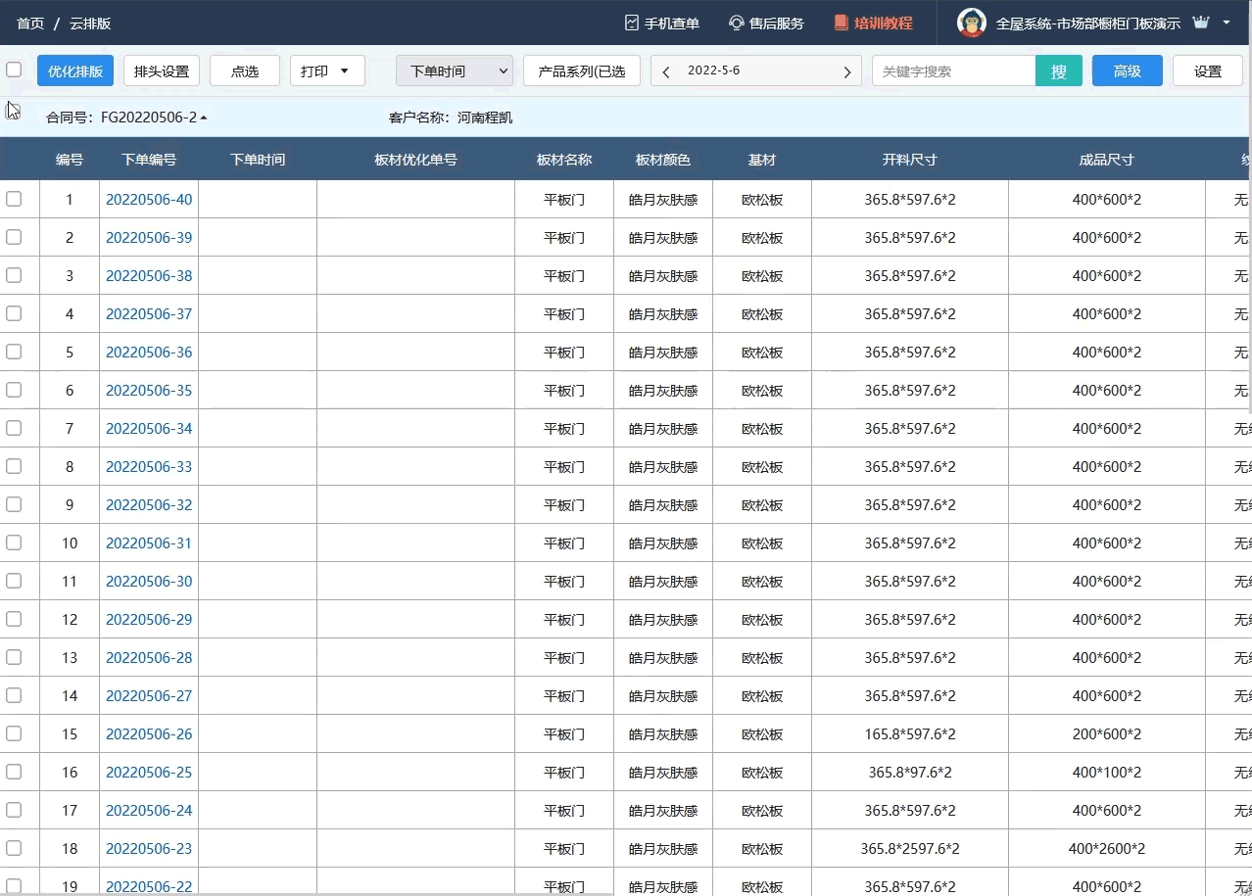Open order link 20220506-32
The image size is (1252, 896).
(149, 504)
